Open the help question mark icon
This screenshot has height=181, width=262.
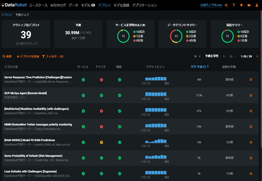point(234,5)
